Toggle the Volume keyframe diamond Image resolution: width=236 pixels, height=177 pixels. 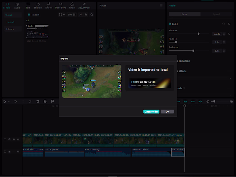(x=229, y=34)
